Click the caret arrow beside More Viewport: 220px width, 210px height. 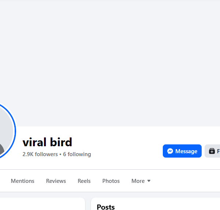point(149,181)
